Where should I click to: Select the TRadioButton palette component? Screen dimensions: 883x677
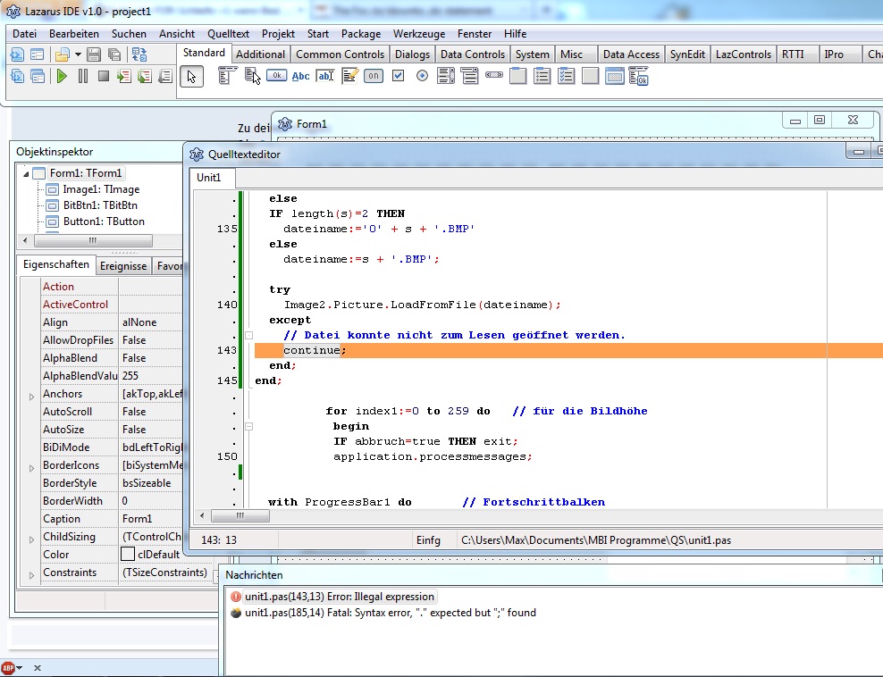(422, 76)
